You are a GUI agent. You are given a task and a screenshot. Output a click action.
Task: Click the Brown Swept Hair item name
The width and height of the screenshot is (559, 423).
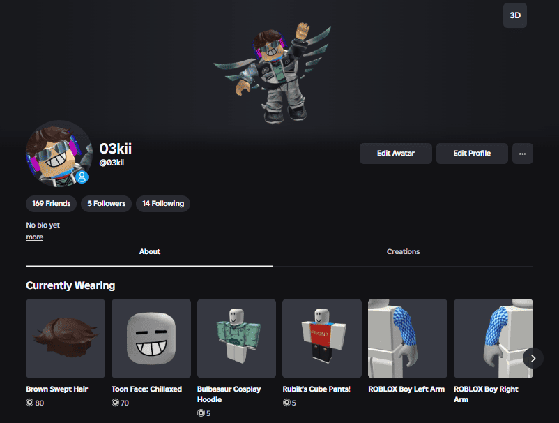click(x=57, y=389)
